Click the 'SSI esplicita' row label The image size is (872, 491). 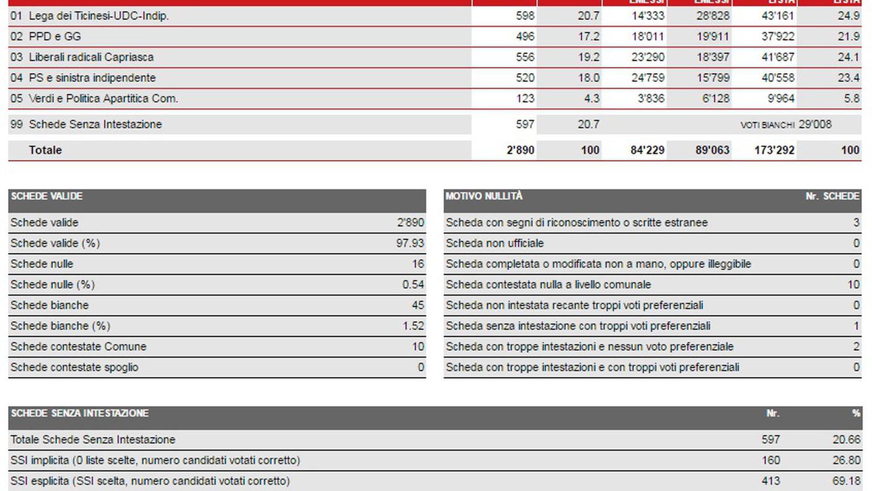[150, 481]
